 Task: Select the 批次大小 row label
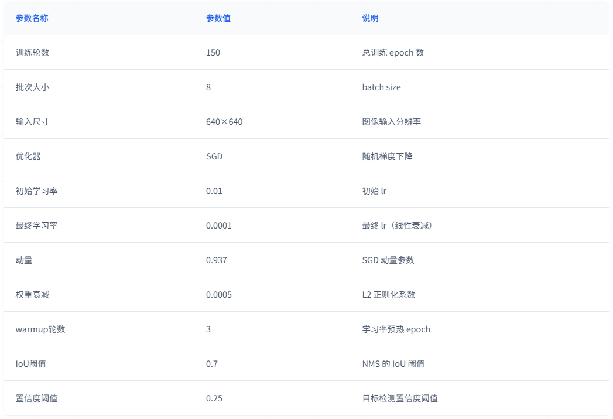[32, 87]
